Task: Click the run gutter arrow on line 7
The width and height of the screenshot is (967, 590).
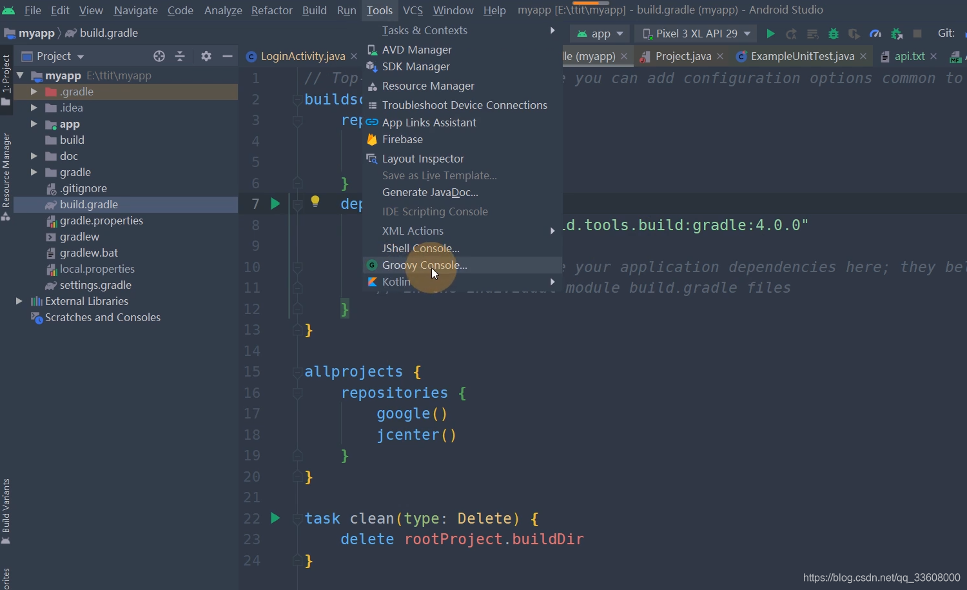Action: tap(275, 204)
